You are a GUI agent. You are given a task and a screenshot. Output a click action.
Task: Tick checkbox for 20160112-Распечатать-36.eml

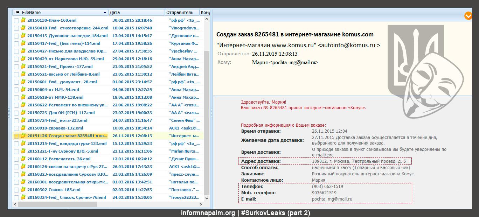click(x=16, y=159)
